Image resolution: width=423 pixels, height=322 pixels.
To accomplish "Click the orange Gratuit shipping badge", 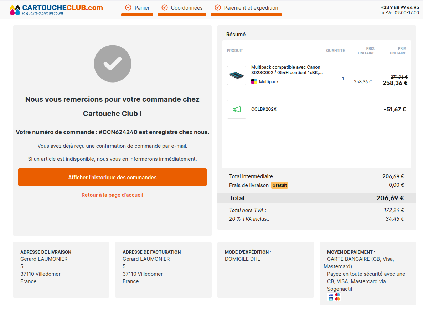I will pos(279,185).
